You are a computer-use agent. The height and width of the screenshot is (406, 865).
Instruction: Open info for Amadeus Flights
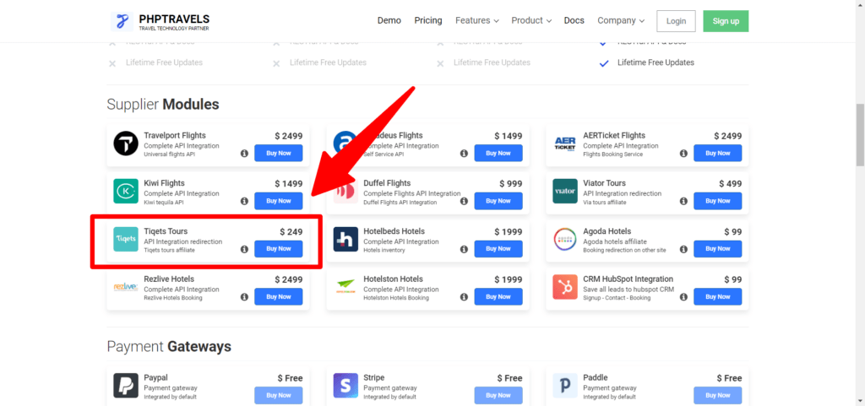(464, 153)
